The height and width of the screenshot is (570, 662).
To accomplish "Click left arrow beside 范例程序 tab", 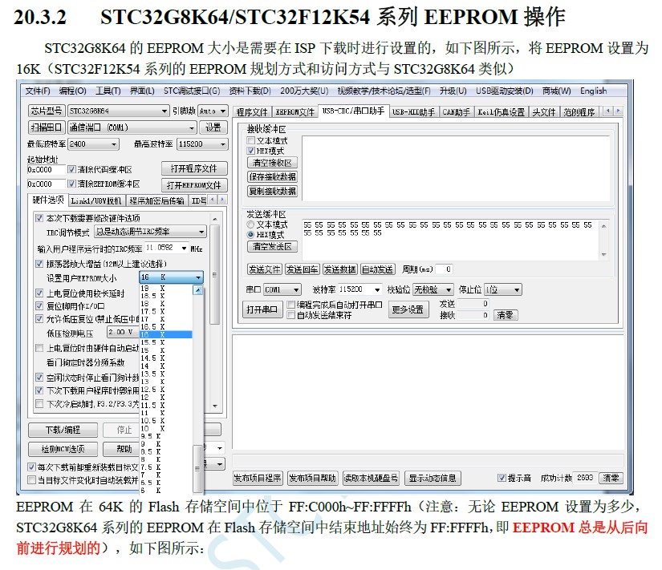I will click(607, 111).
